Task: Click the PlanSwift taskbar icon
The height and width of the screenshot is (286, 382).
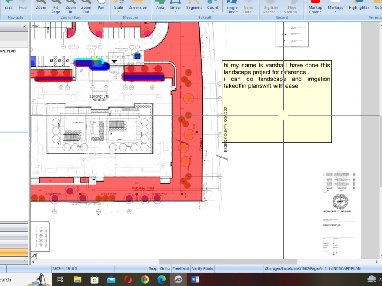Action: (178, 280)
